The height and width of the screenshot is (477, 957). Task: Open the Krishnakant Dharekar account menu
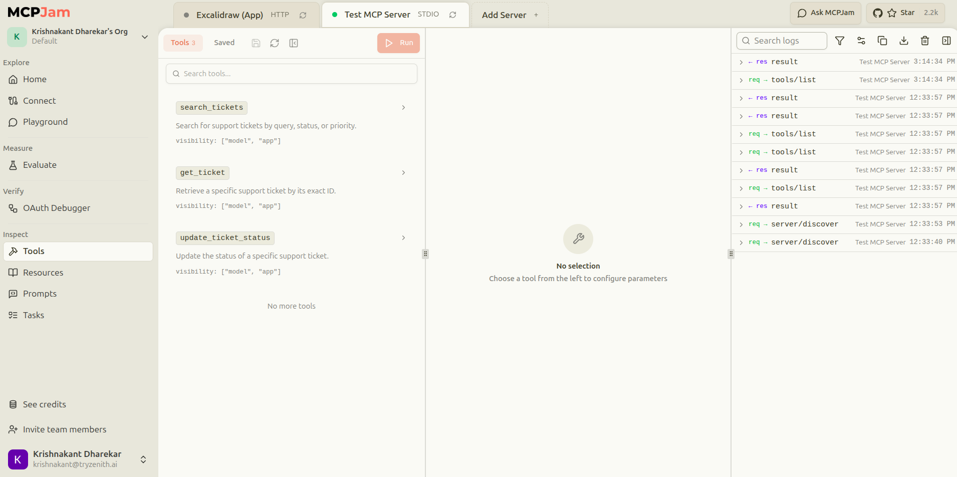click(x=78, y=459)
